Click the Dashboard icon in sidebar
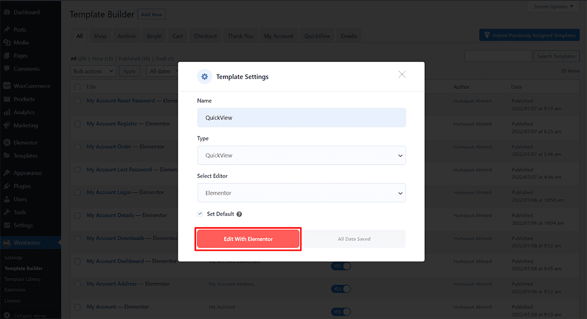The width and height of the screenshot is (587, 319). tap(7, 12)
